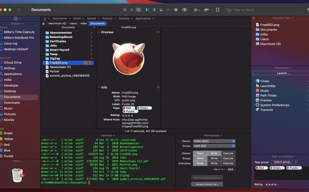The image size is (309, 192).
Task: Toggle the left shelf panel icon
Action: point(147,10)
